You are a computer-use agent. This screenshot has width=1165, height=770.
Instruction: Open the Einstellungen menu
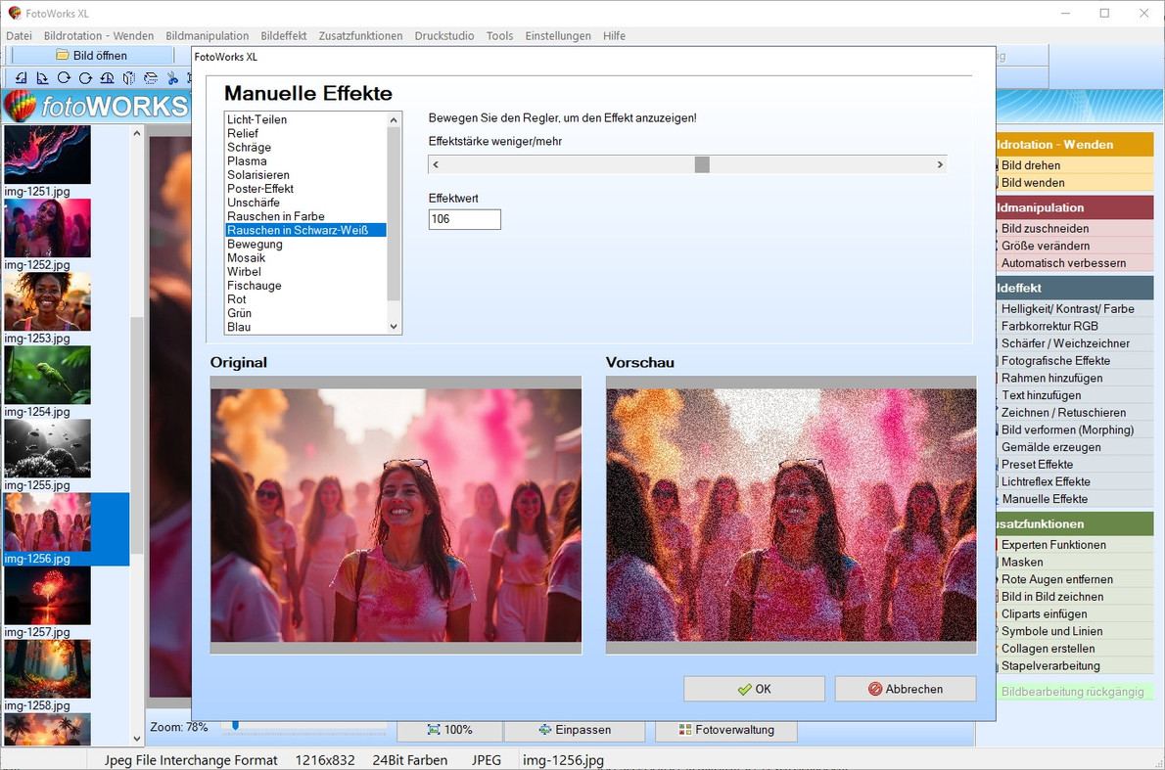click(x=558, y=35)
